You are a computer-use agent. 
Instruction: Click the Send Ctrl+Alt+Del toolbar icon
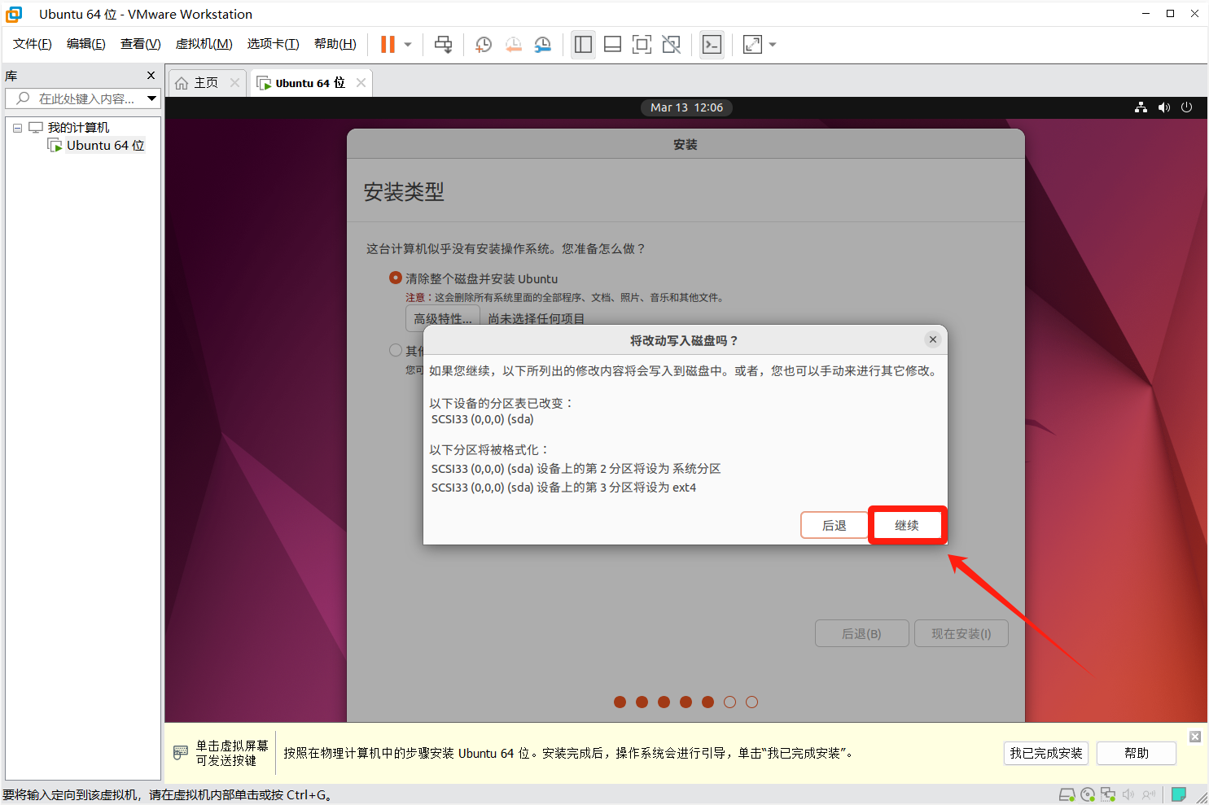(x=443, y=45)
